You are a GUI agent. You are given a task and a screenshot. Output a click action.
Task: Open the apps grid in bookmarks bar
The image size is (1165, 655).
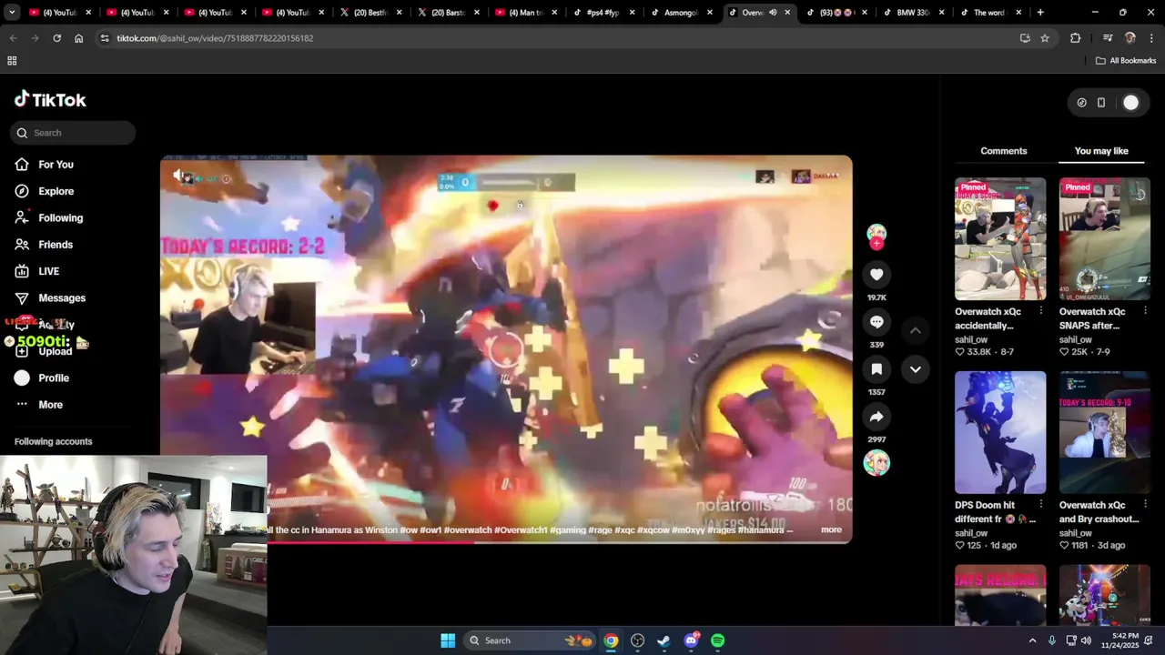point(12,61)
